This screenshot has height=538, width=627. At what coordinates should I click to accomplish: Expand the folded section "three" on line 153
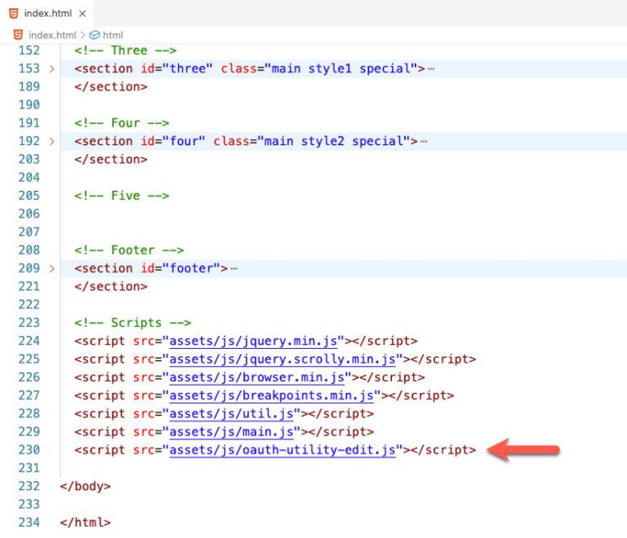(51, 69)
